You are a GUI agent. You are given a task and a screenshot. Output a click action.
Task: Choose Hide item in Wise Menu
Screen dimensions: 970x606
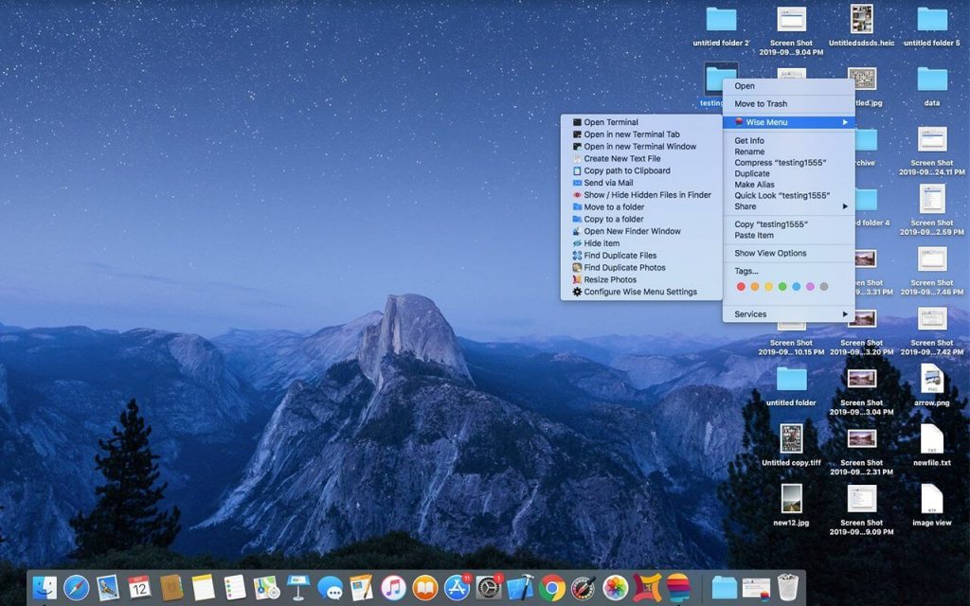pos(602,243)
